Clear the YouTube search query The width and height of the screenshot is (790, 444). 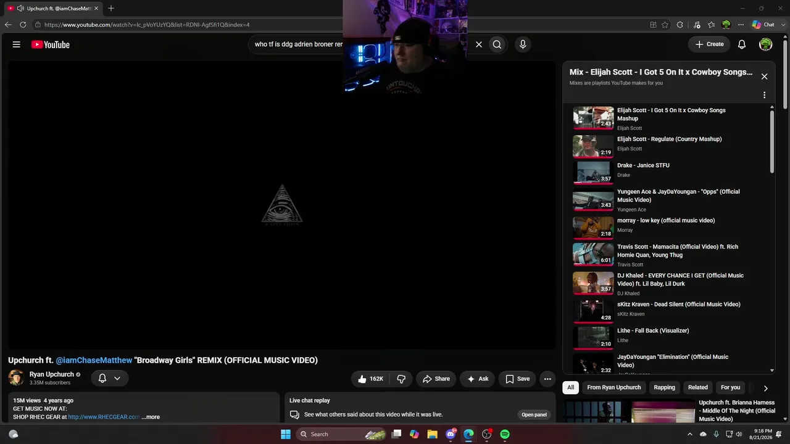478,44
